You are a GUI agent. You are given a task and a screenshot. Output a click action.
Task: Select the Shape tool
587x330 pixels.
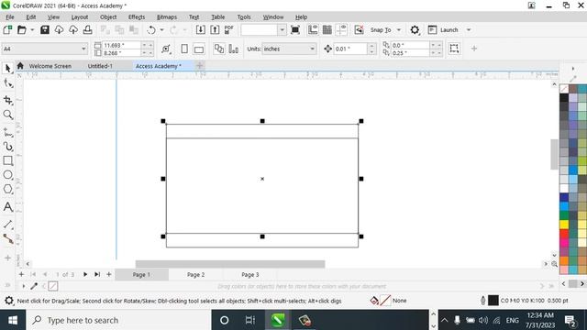tap(8, 83)
